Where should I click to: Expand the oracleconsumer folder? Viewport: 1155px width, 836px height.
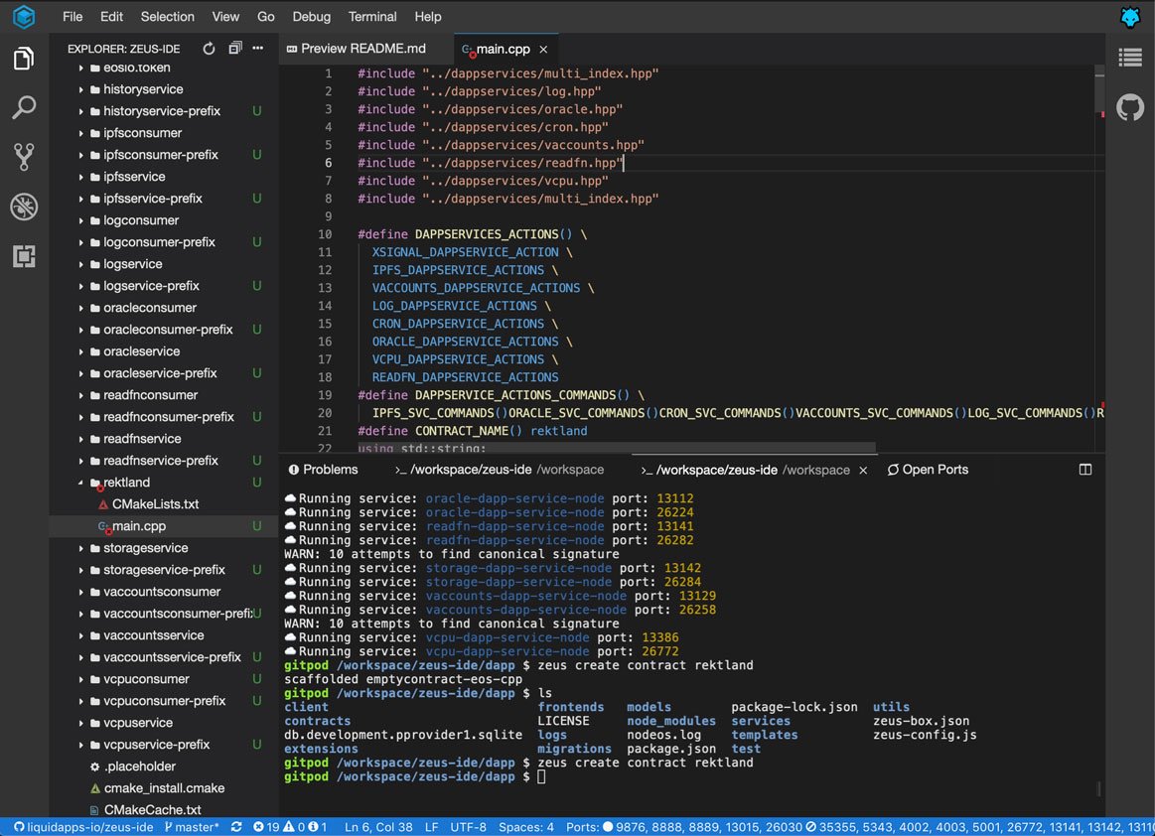coord(149,308)
